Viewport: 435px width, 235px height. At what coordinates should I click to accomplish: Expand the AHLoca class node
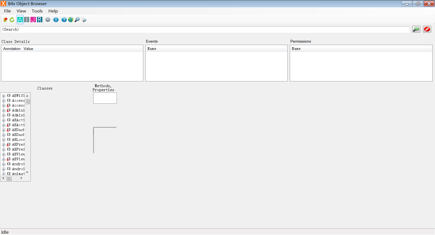coord(4,140)
